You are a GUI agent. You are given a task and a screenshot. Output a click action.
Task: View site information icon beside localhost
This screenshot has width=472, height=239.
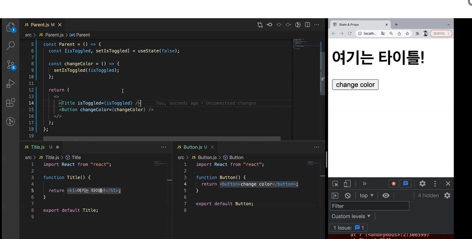tap(360, 33)
